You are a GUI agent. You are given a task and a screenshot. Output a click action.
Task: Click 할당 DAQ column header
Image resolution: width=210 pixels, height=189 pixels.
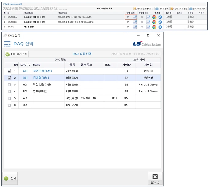coord(130,13)
